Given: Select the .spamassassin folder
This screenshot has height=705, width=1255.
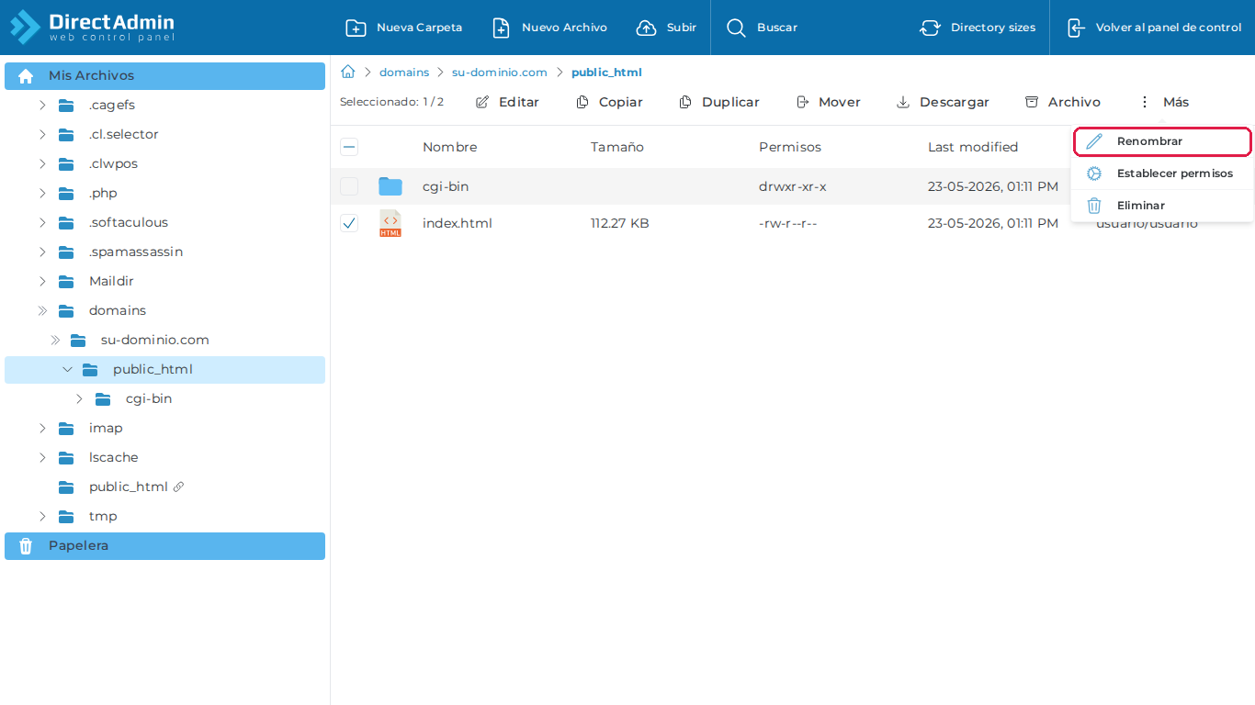Looking at the screenshot, I should coord(136,252).
